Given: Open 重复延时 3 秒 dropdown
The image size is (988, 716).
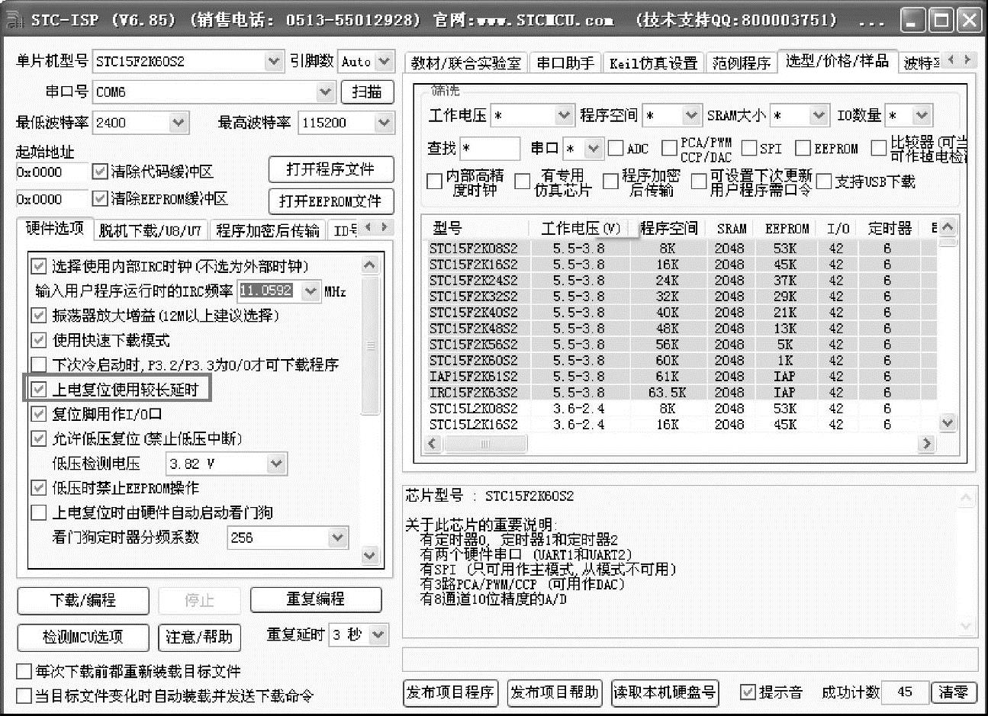Looking at the screenshot, I should click(378, 634).
